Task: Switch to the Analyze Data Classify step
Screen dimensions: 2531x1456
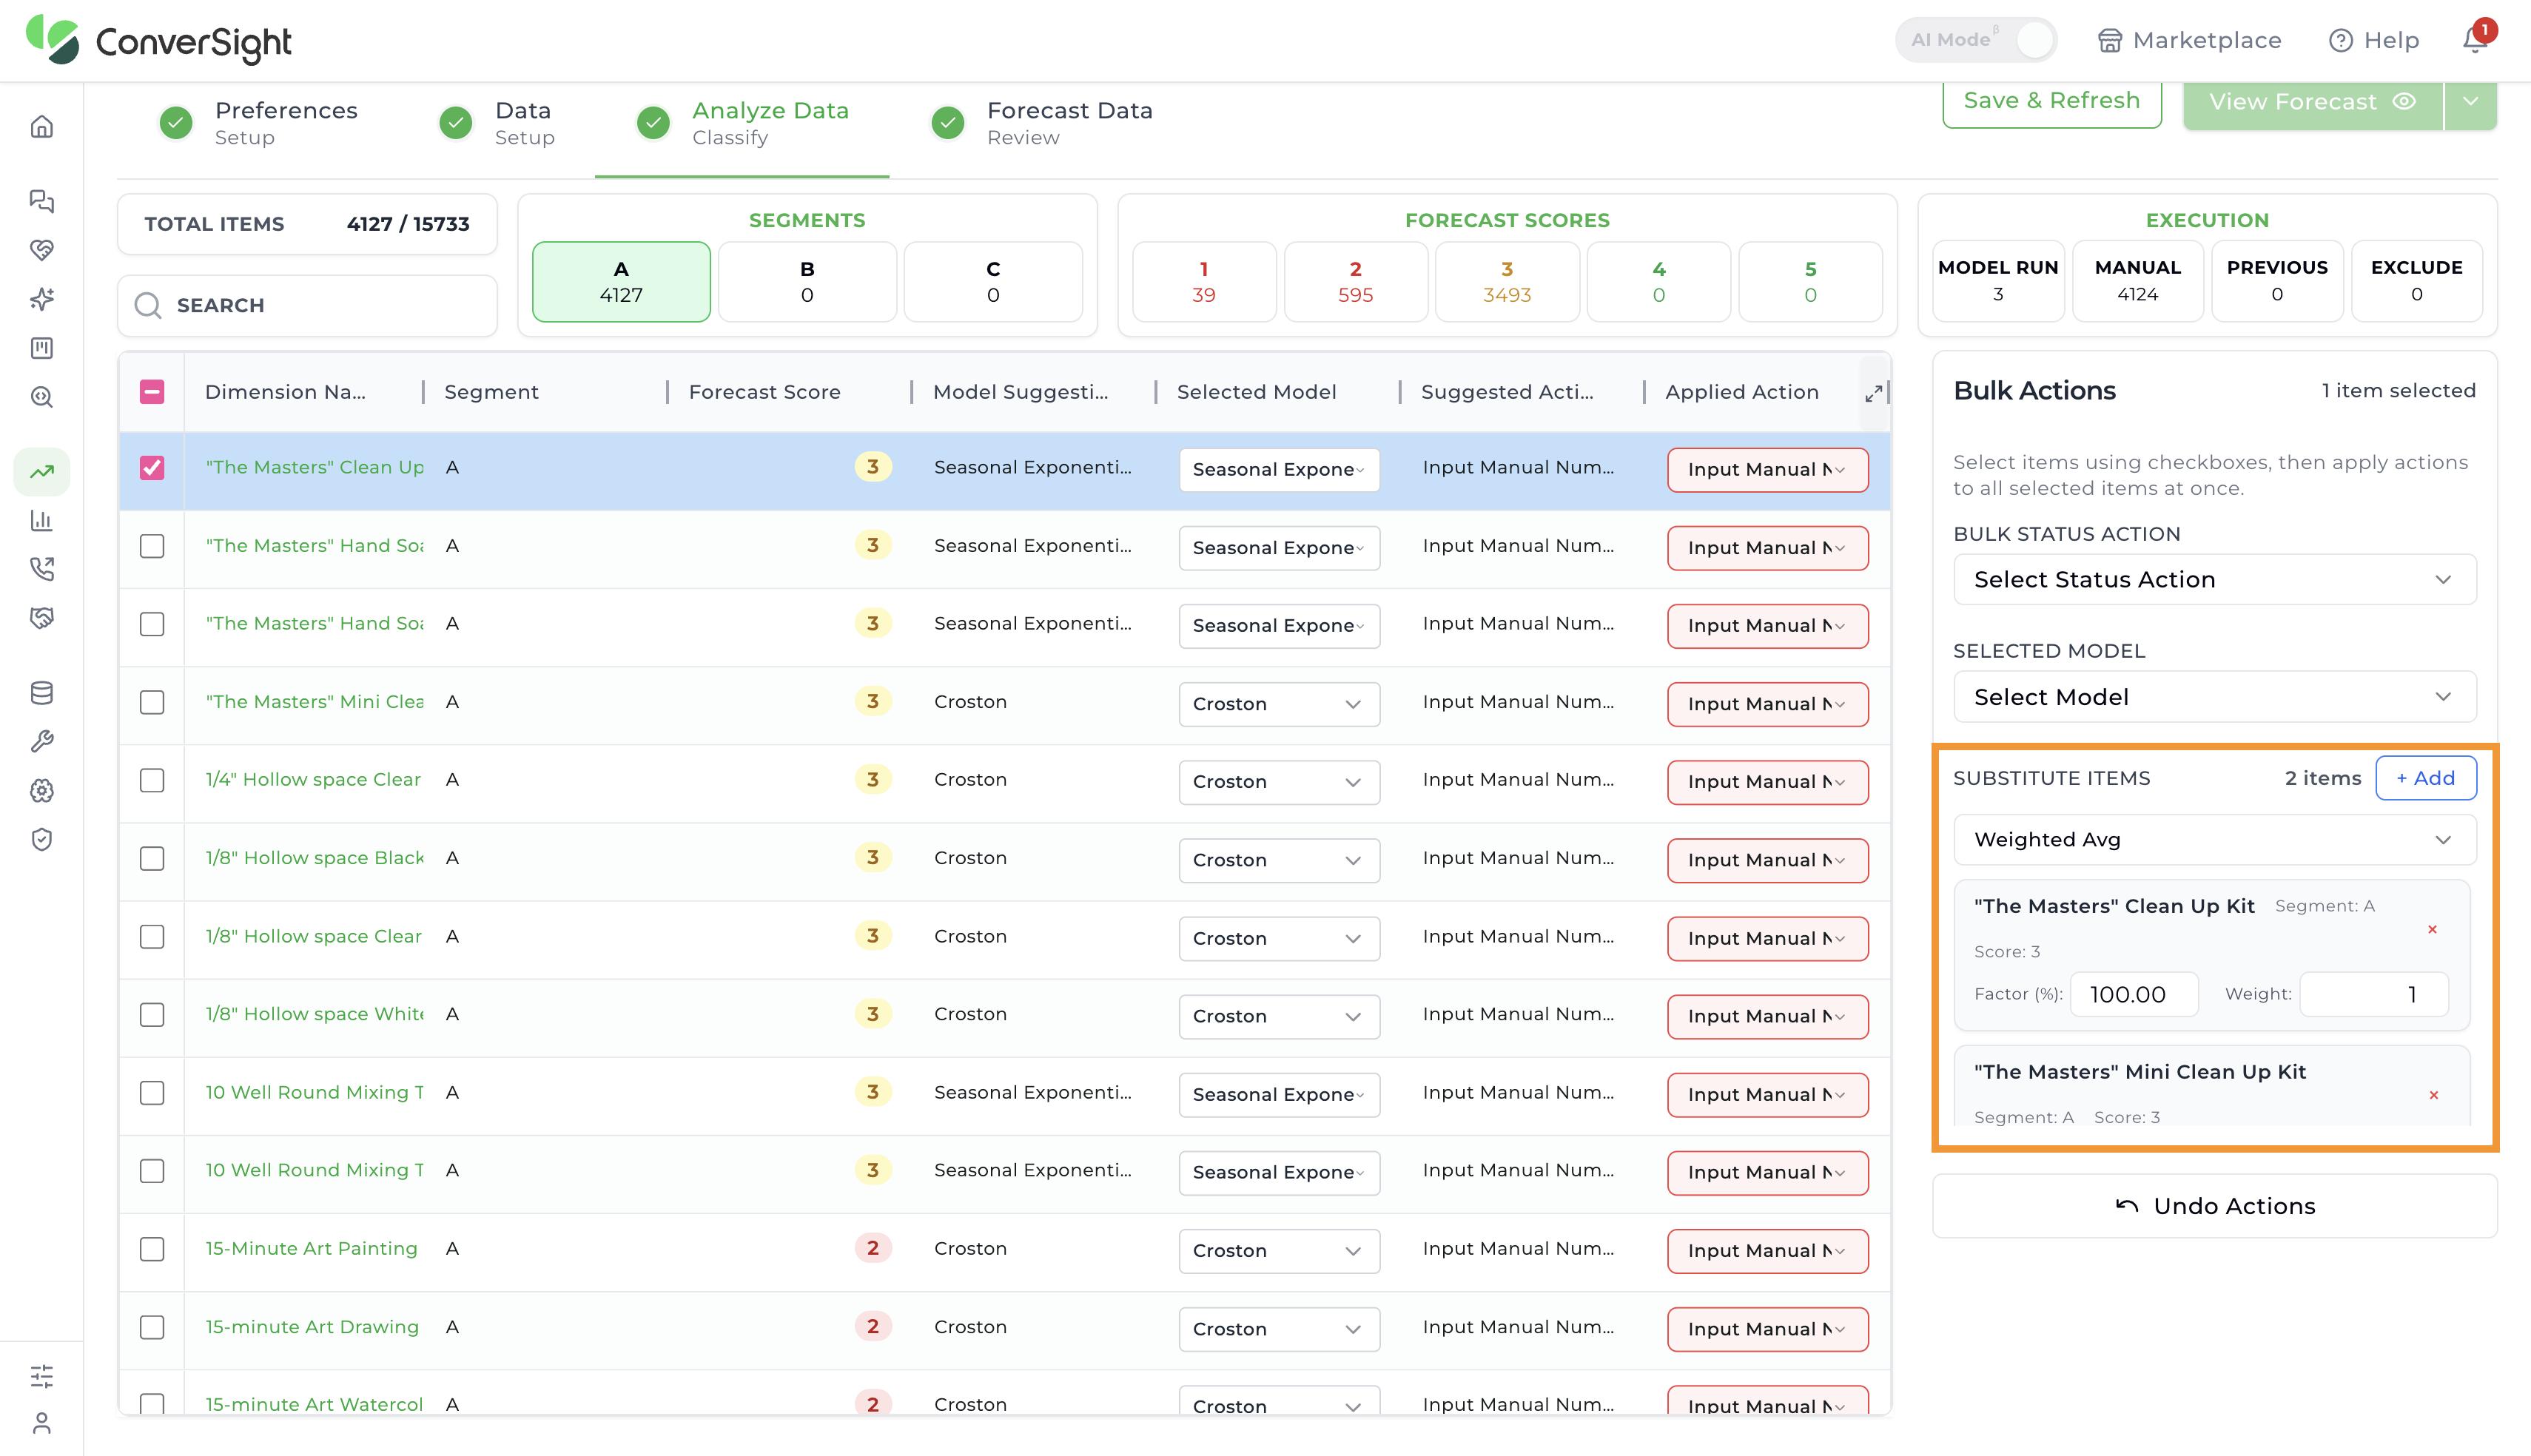Action: pyautogui.click(x=743, y=123)
